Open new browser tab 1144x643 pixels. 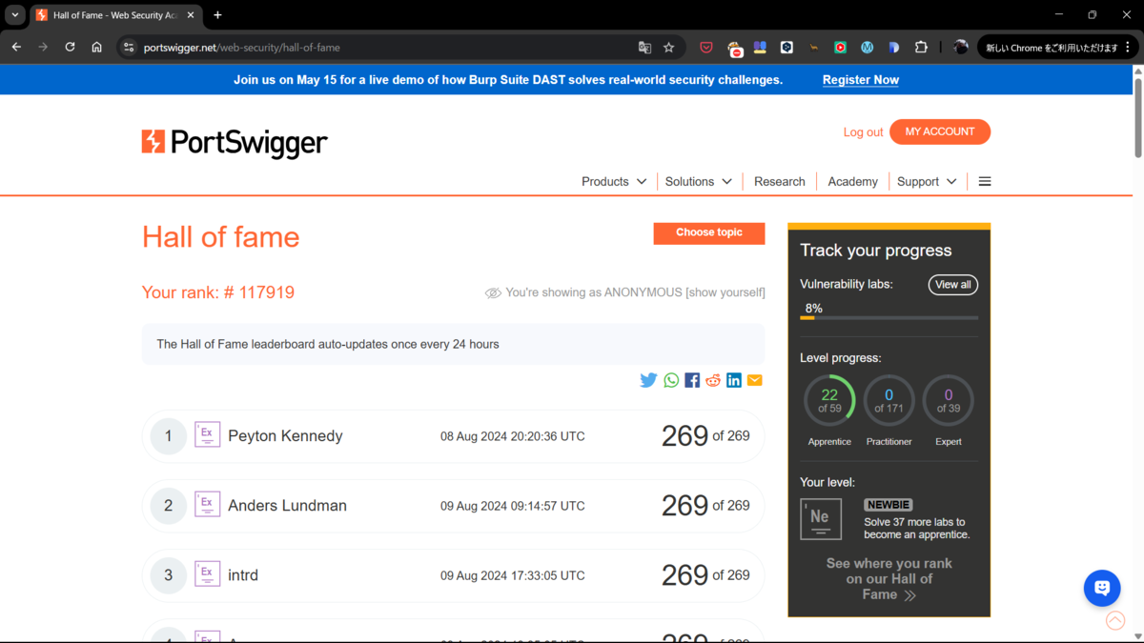pyautogui.click(x=217, y=15)
